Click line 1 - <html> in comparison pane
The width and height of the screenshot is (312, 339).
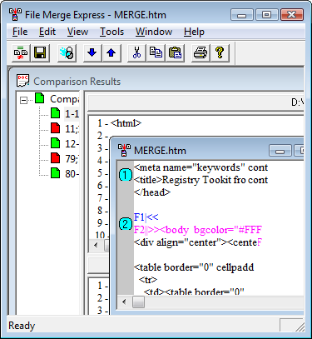(119, 123)
